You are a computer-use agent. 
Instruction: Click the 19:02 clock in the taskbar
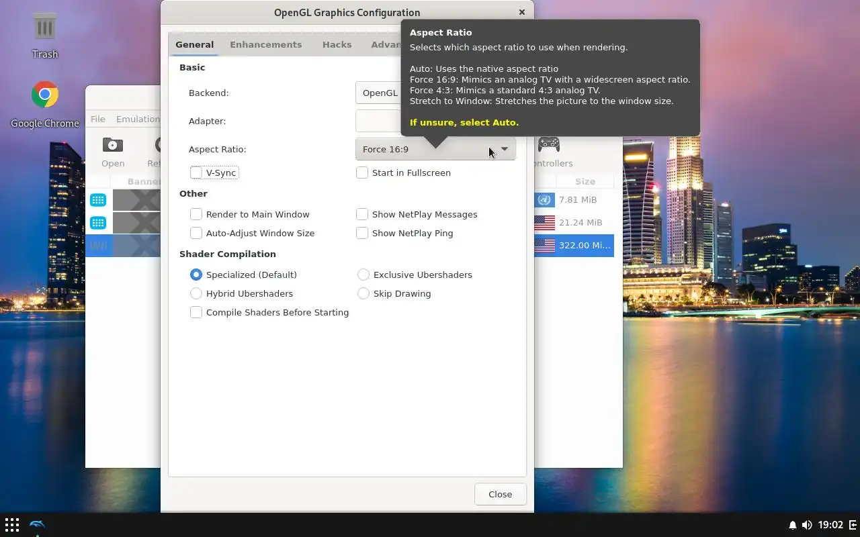pyautogui.click(x=831, y=525)
